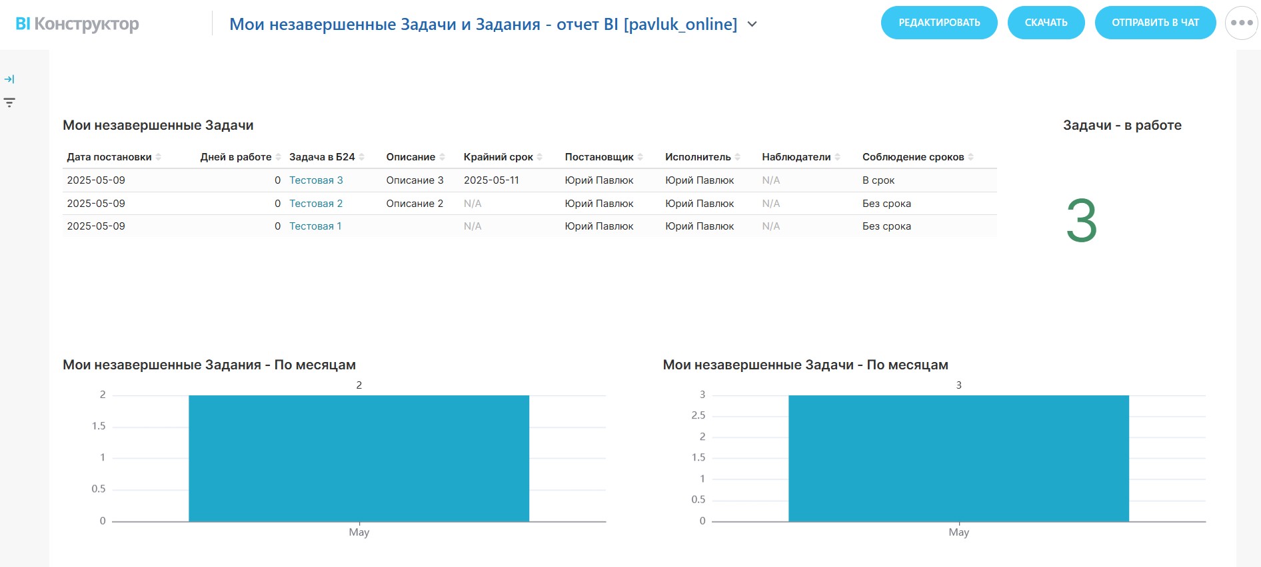Go to BI Конструктор home logo
Viewport: 1261px width, 567px height.
77,24
